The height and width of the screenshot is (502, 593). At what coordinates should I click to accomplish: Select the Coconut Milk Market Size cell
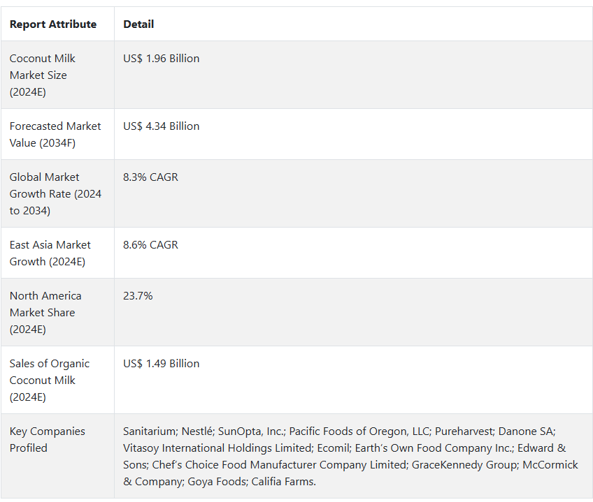57,75
